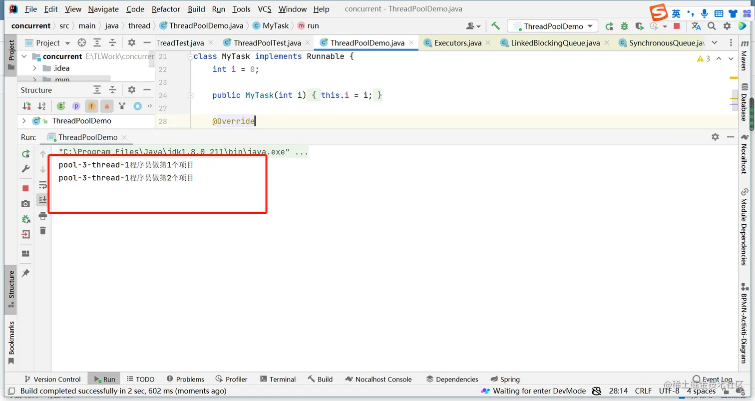Run ThreadPoolDemo from the top toolbar
The image size is (755, 401).
[609, 26]
